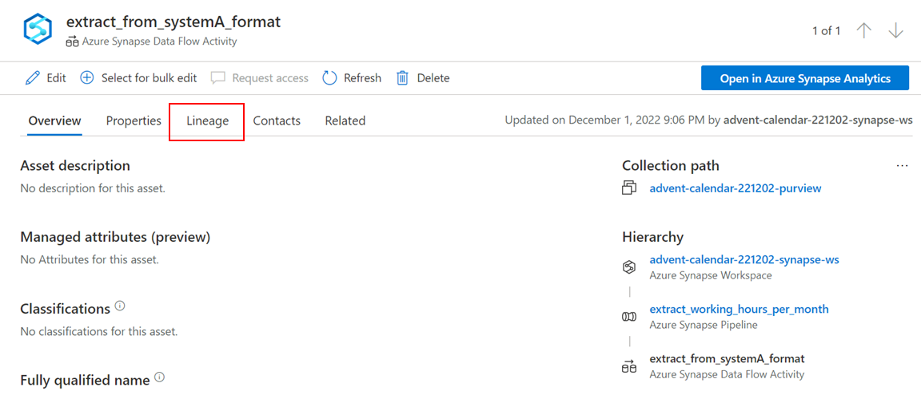Click Select for bulk edit label
Image resolution: width=921 pixels, height=395 pixels.
(x=150, y=78)
